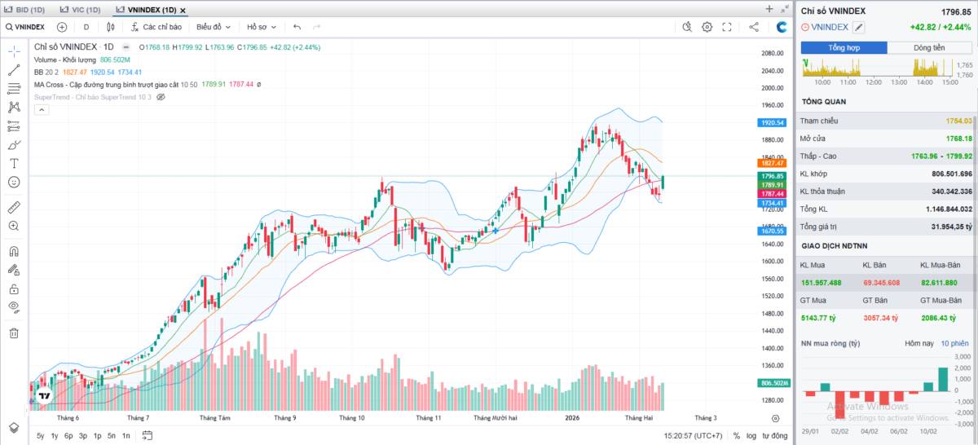Open the quick search icon in toolbar
Image resolution: width=978 pixels, height=445 pixels.
pyautogui.click(x=687, y=27)
